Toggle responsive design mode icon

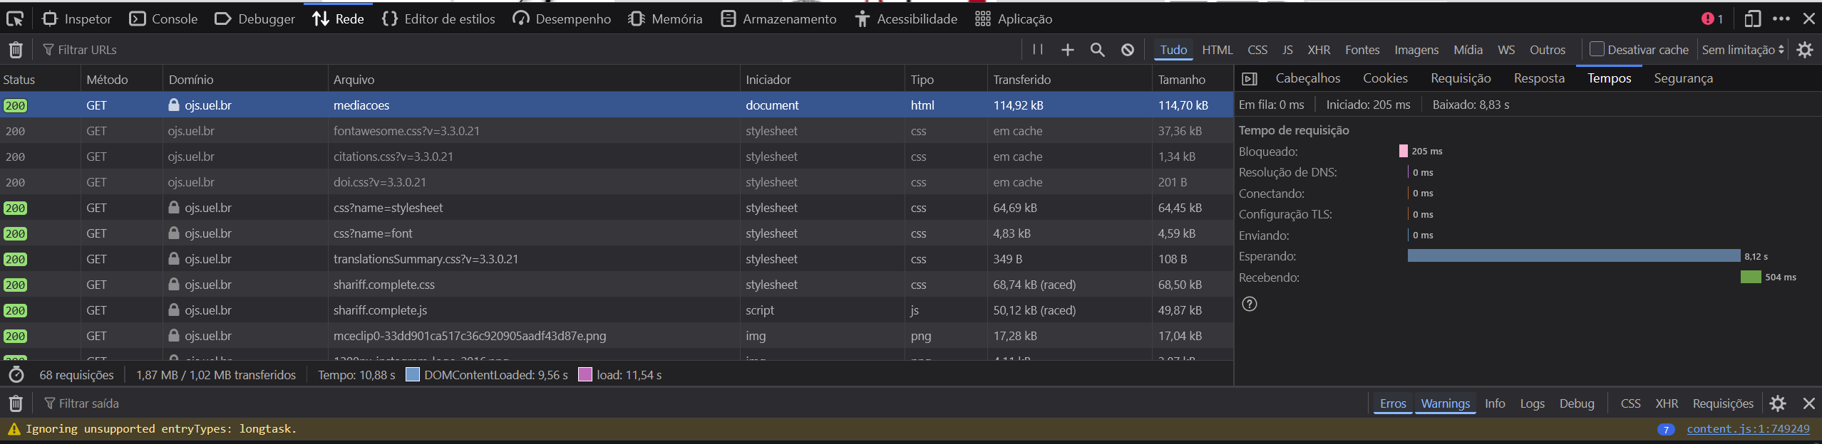[1752, 19]
